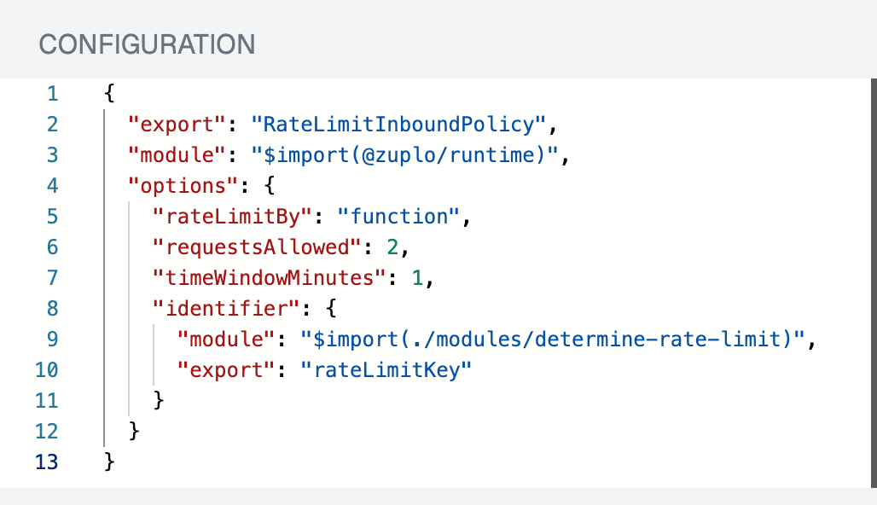877x505 pixels.
Task: Select line number 9
Action: click(x=53, y=340)
